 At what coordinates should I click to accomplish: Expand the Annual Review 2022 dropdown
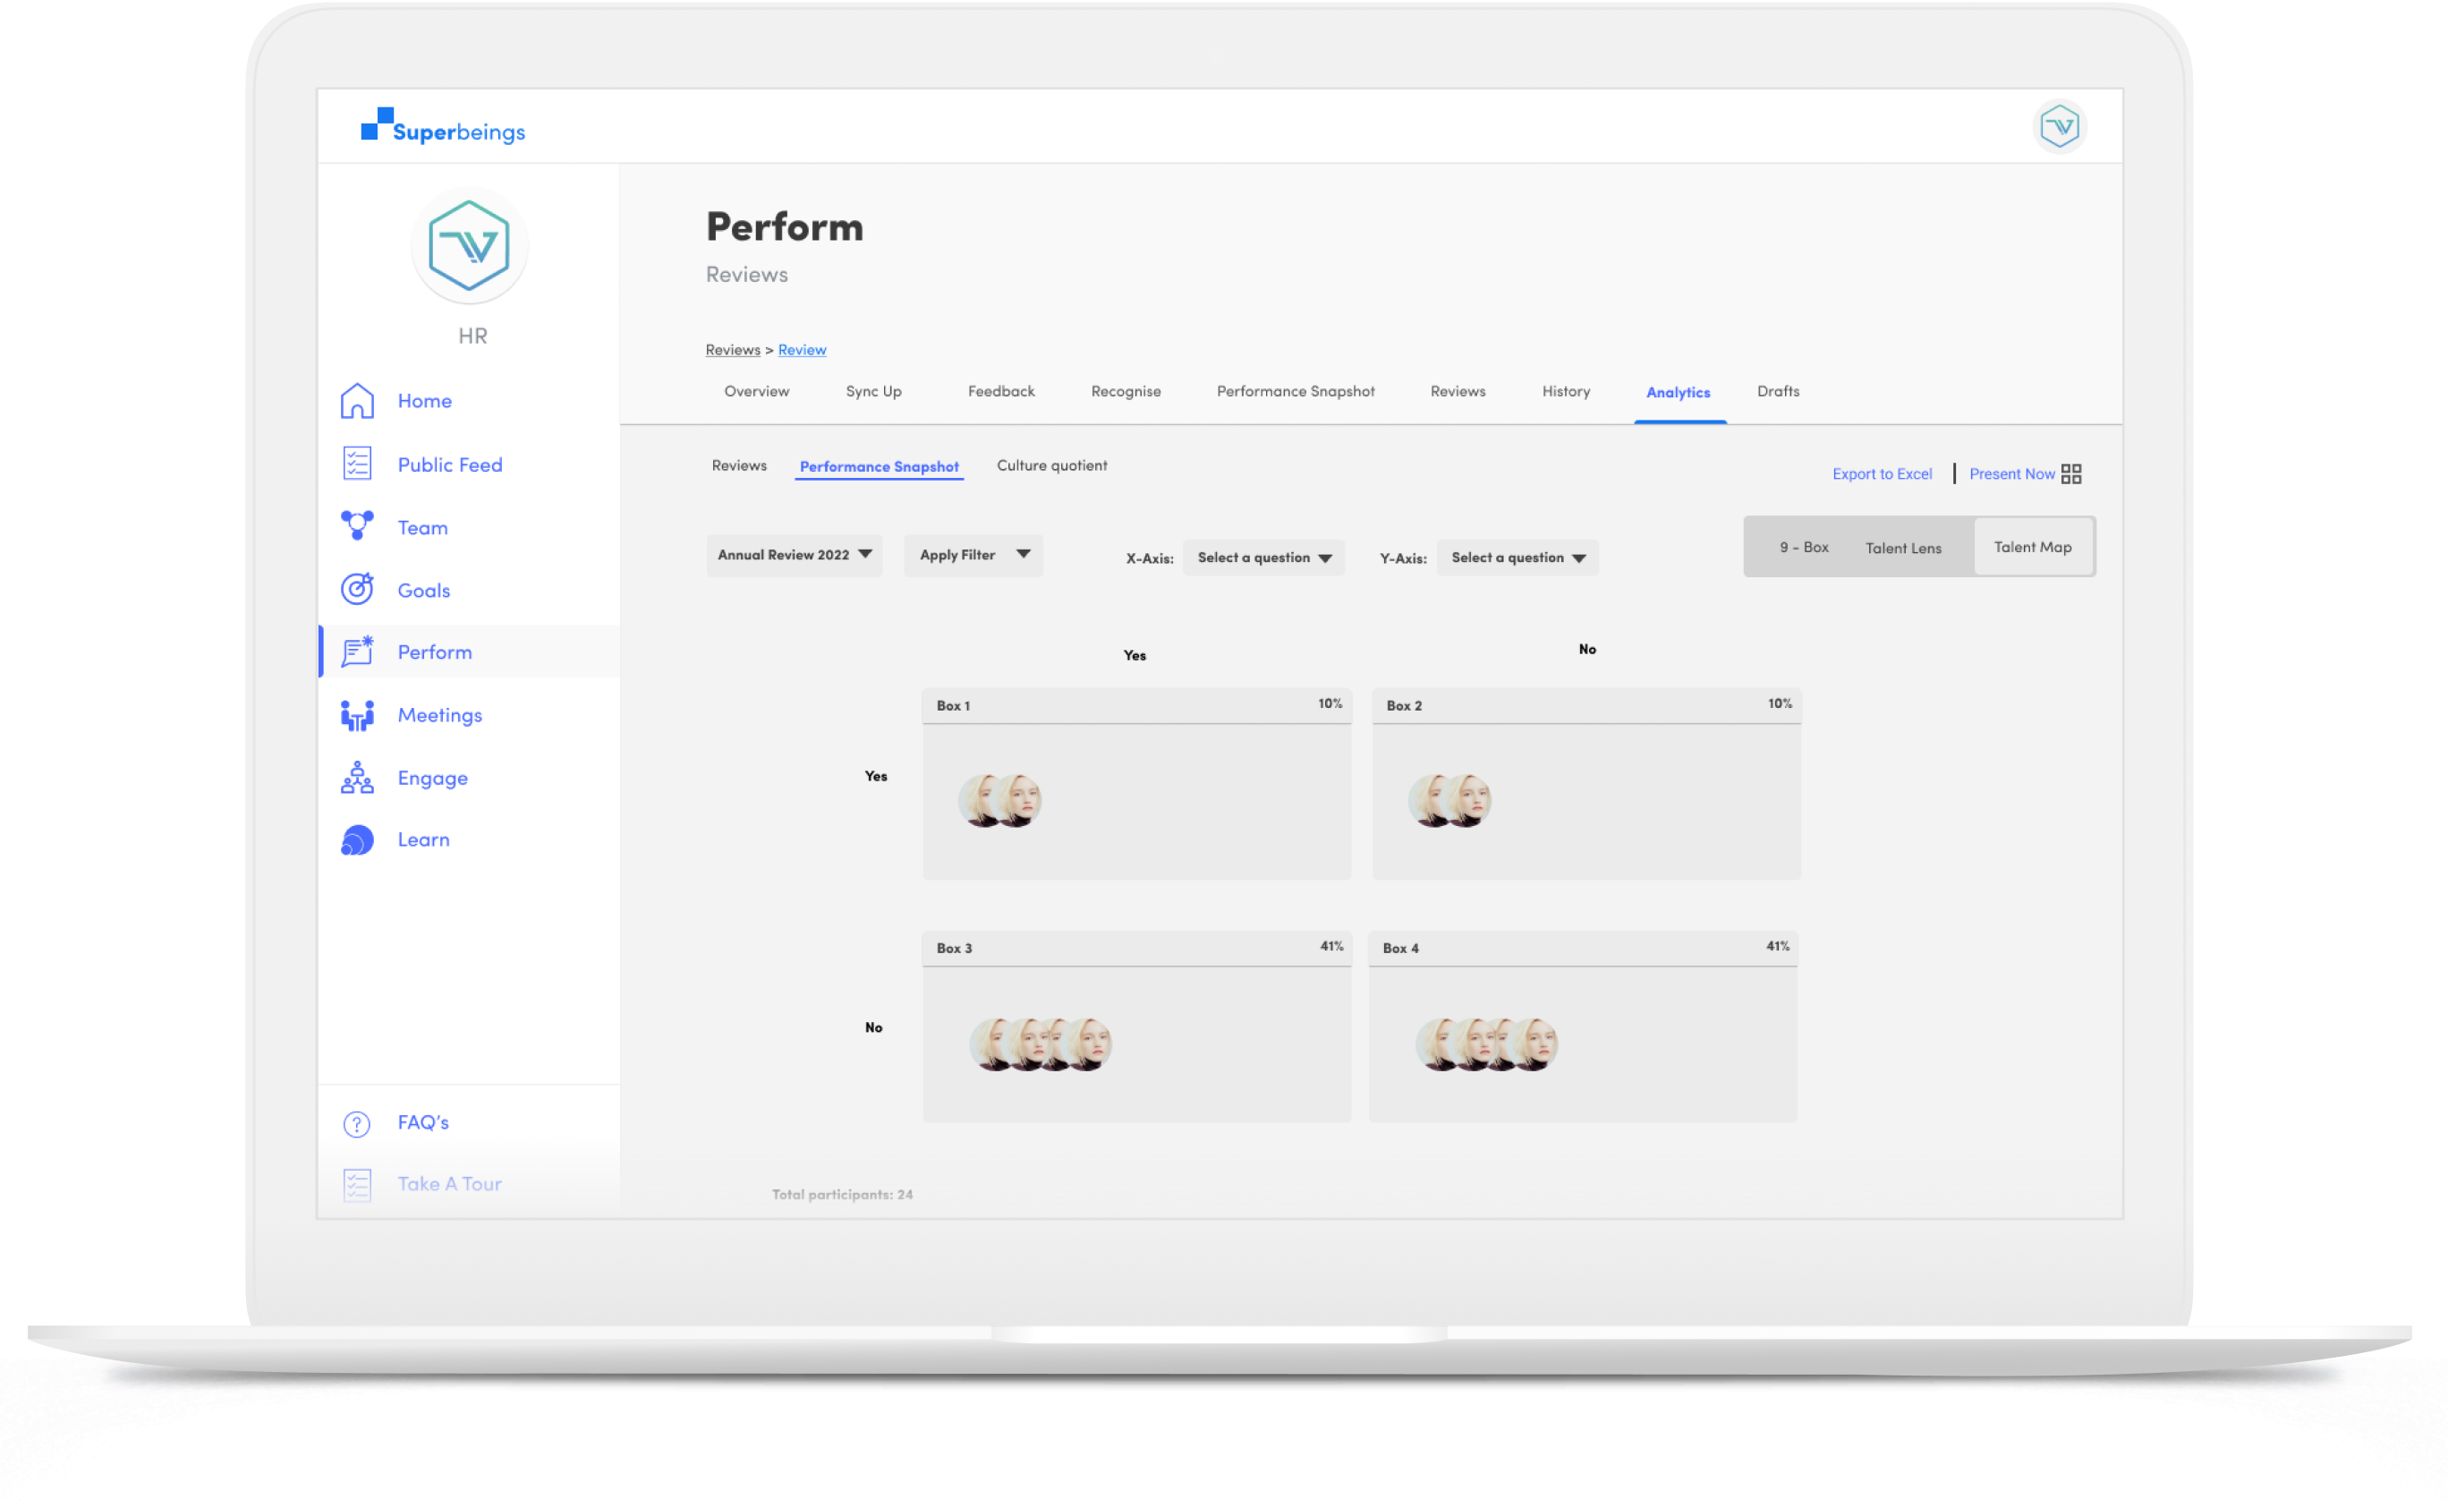click(794, 555)
